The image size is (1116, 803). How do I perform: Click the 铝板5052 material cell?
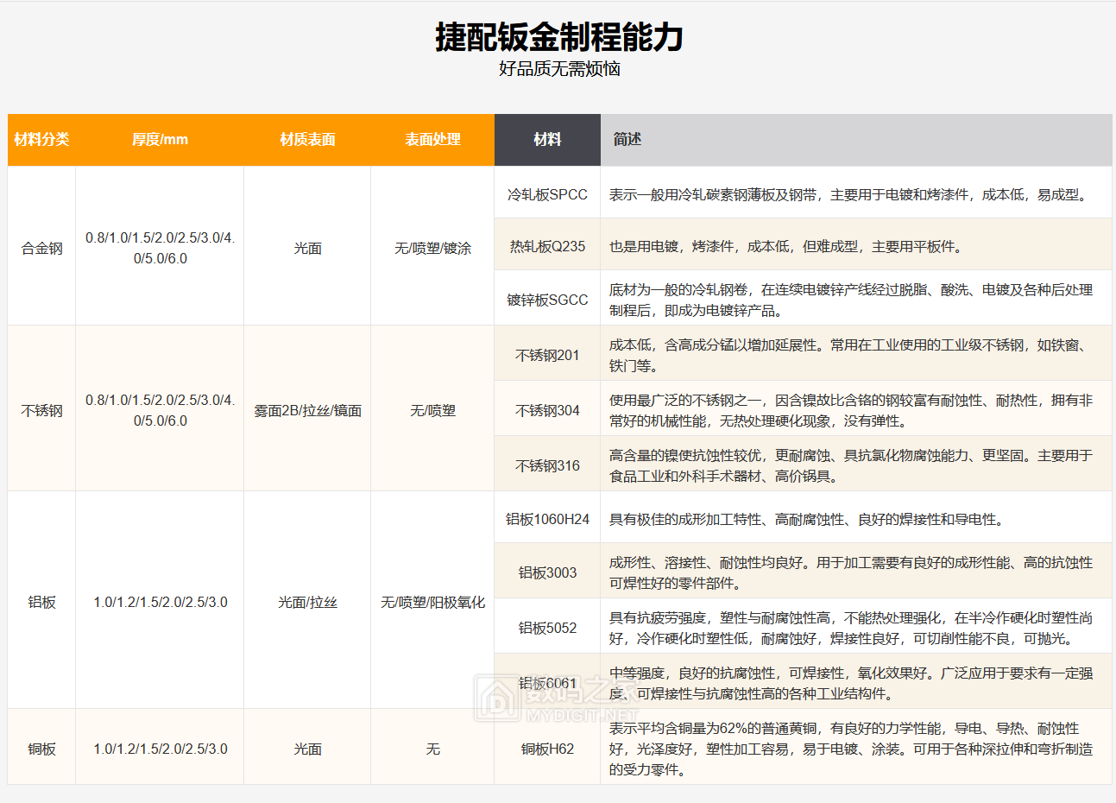pyautogui.click(x=547, y=628)
